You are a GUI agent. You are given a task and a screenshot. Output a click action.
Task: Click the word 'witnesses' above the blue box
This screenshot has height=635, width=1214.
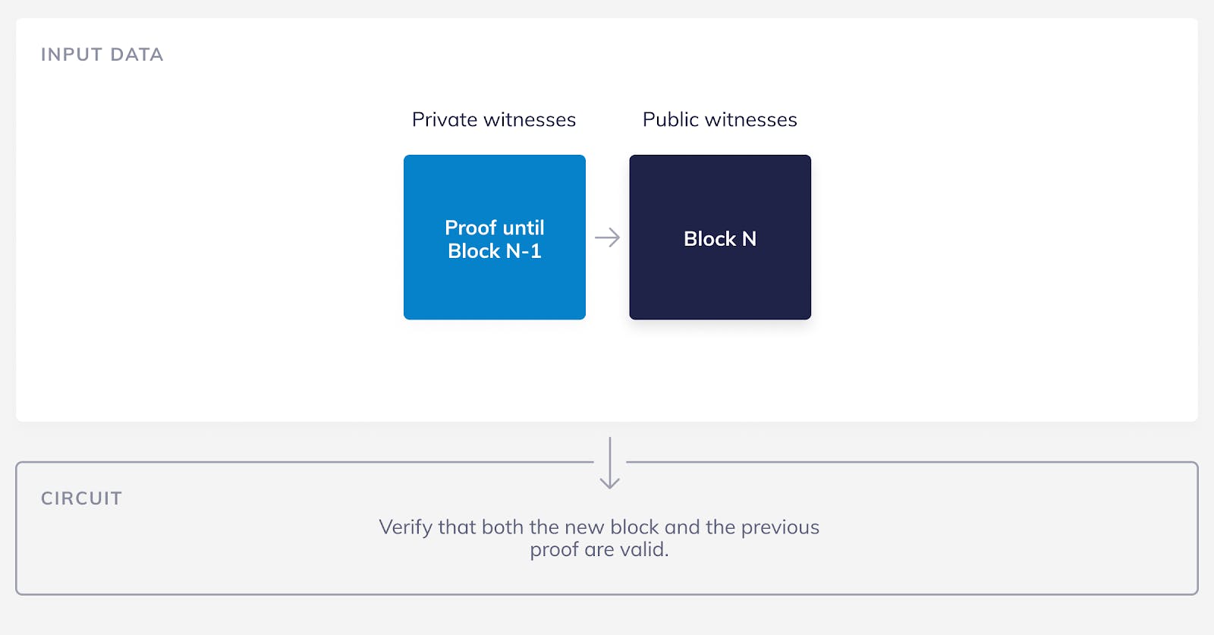530,120
